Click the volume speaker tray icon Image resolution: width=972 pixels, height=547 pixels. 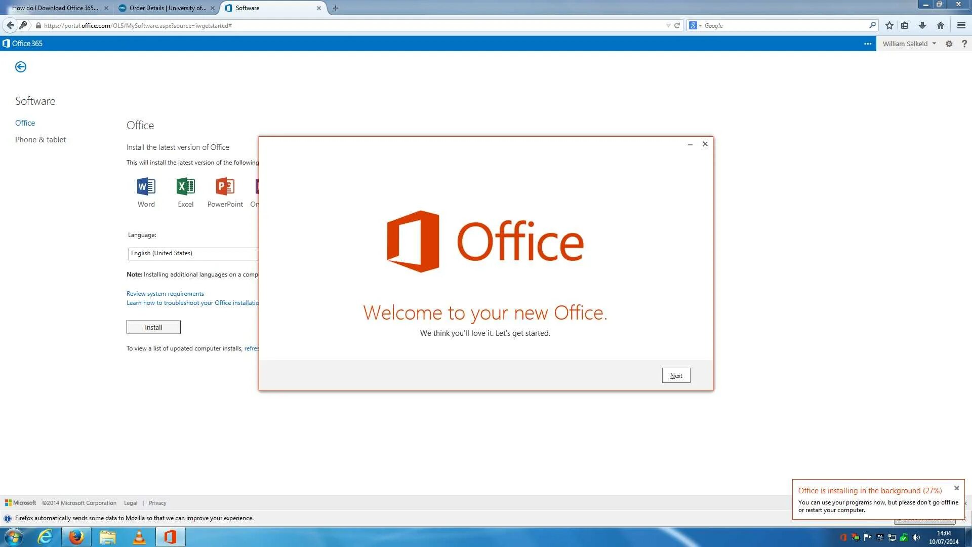click(916, 537)
